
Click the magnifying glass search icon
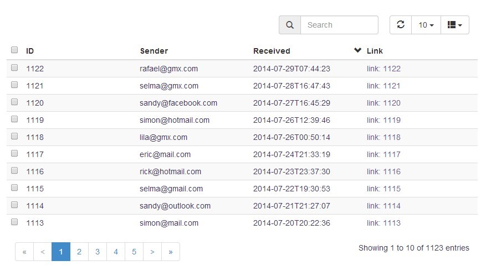(290, 25)
